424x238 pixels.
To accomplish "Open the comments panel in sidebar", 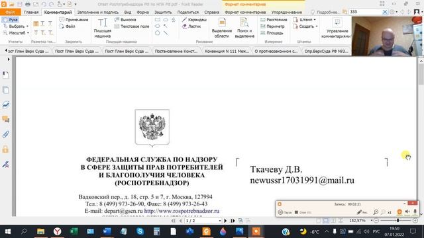I will [5, 119].
